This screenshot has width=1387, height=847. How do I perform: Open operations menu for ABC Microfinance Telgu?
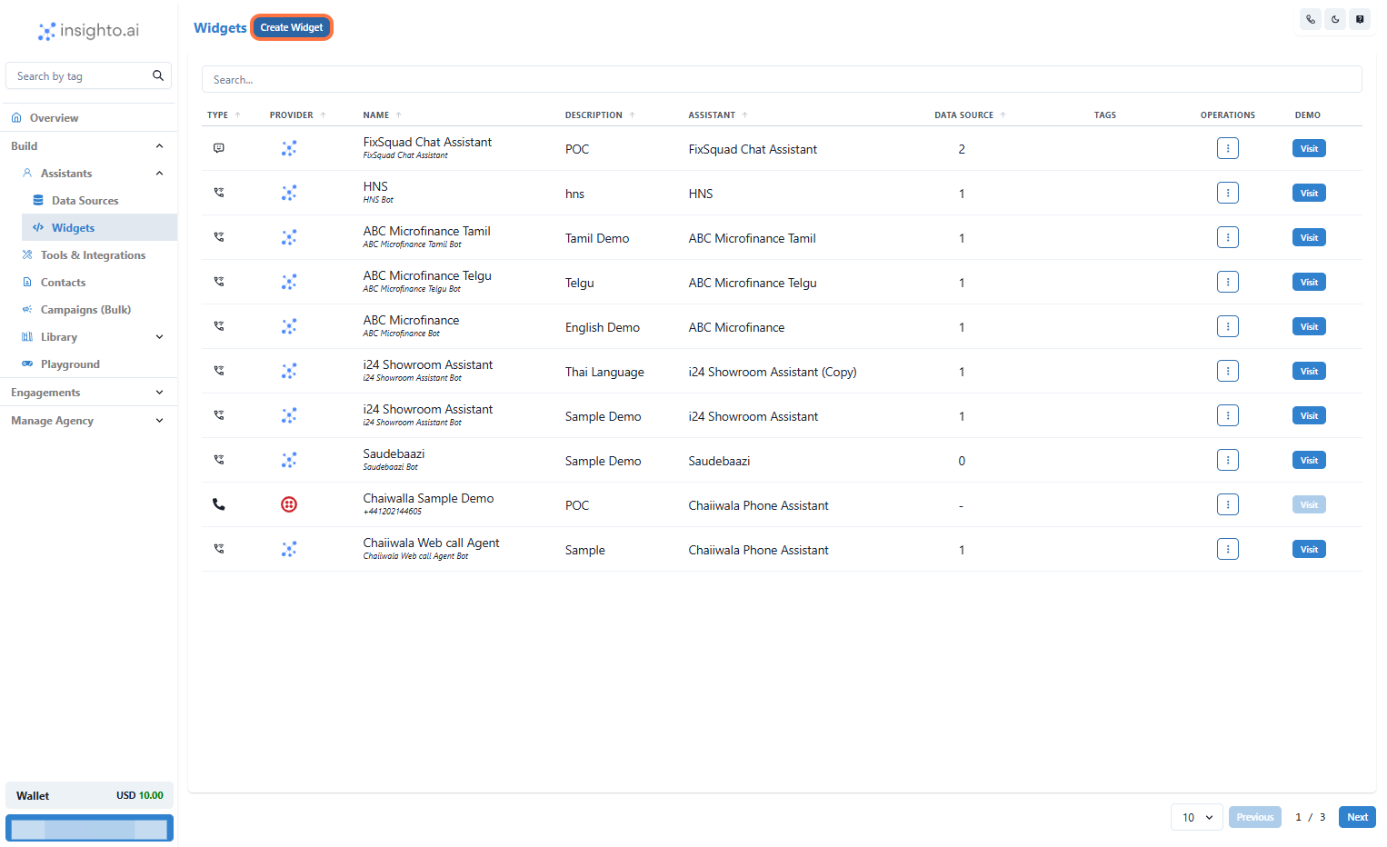(1228, 282)
